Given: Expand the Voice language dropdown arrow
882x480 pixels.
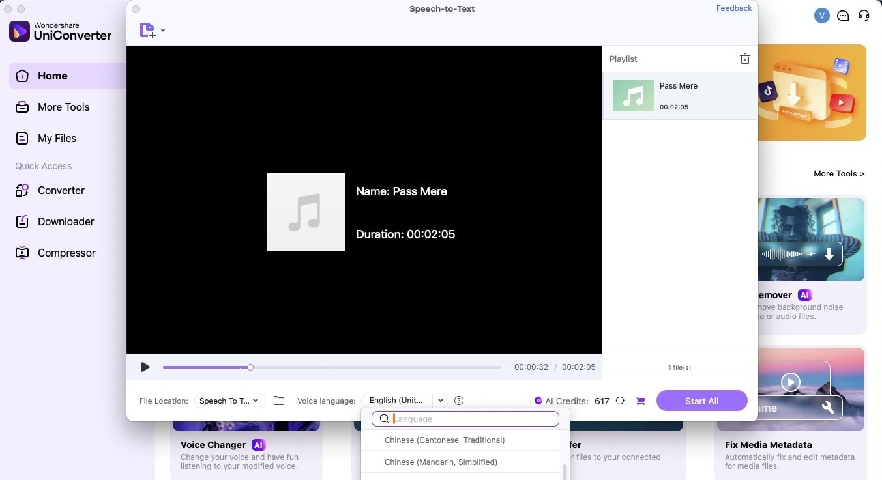Looking at the screenshot, I should pos(441,401).
